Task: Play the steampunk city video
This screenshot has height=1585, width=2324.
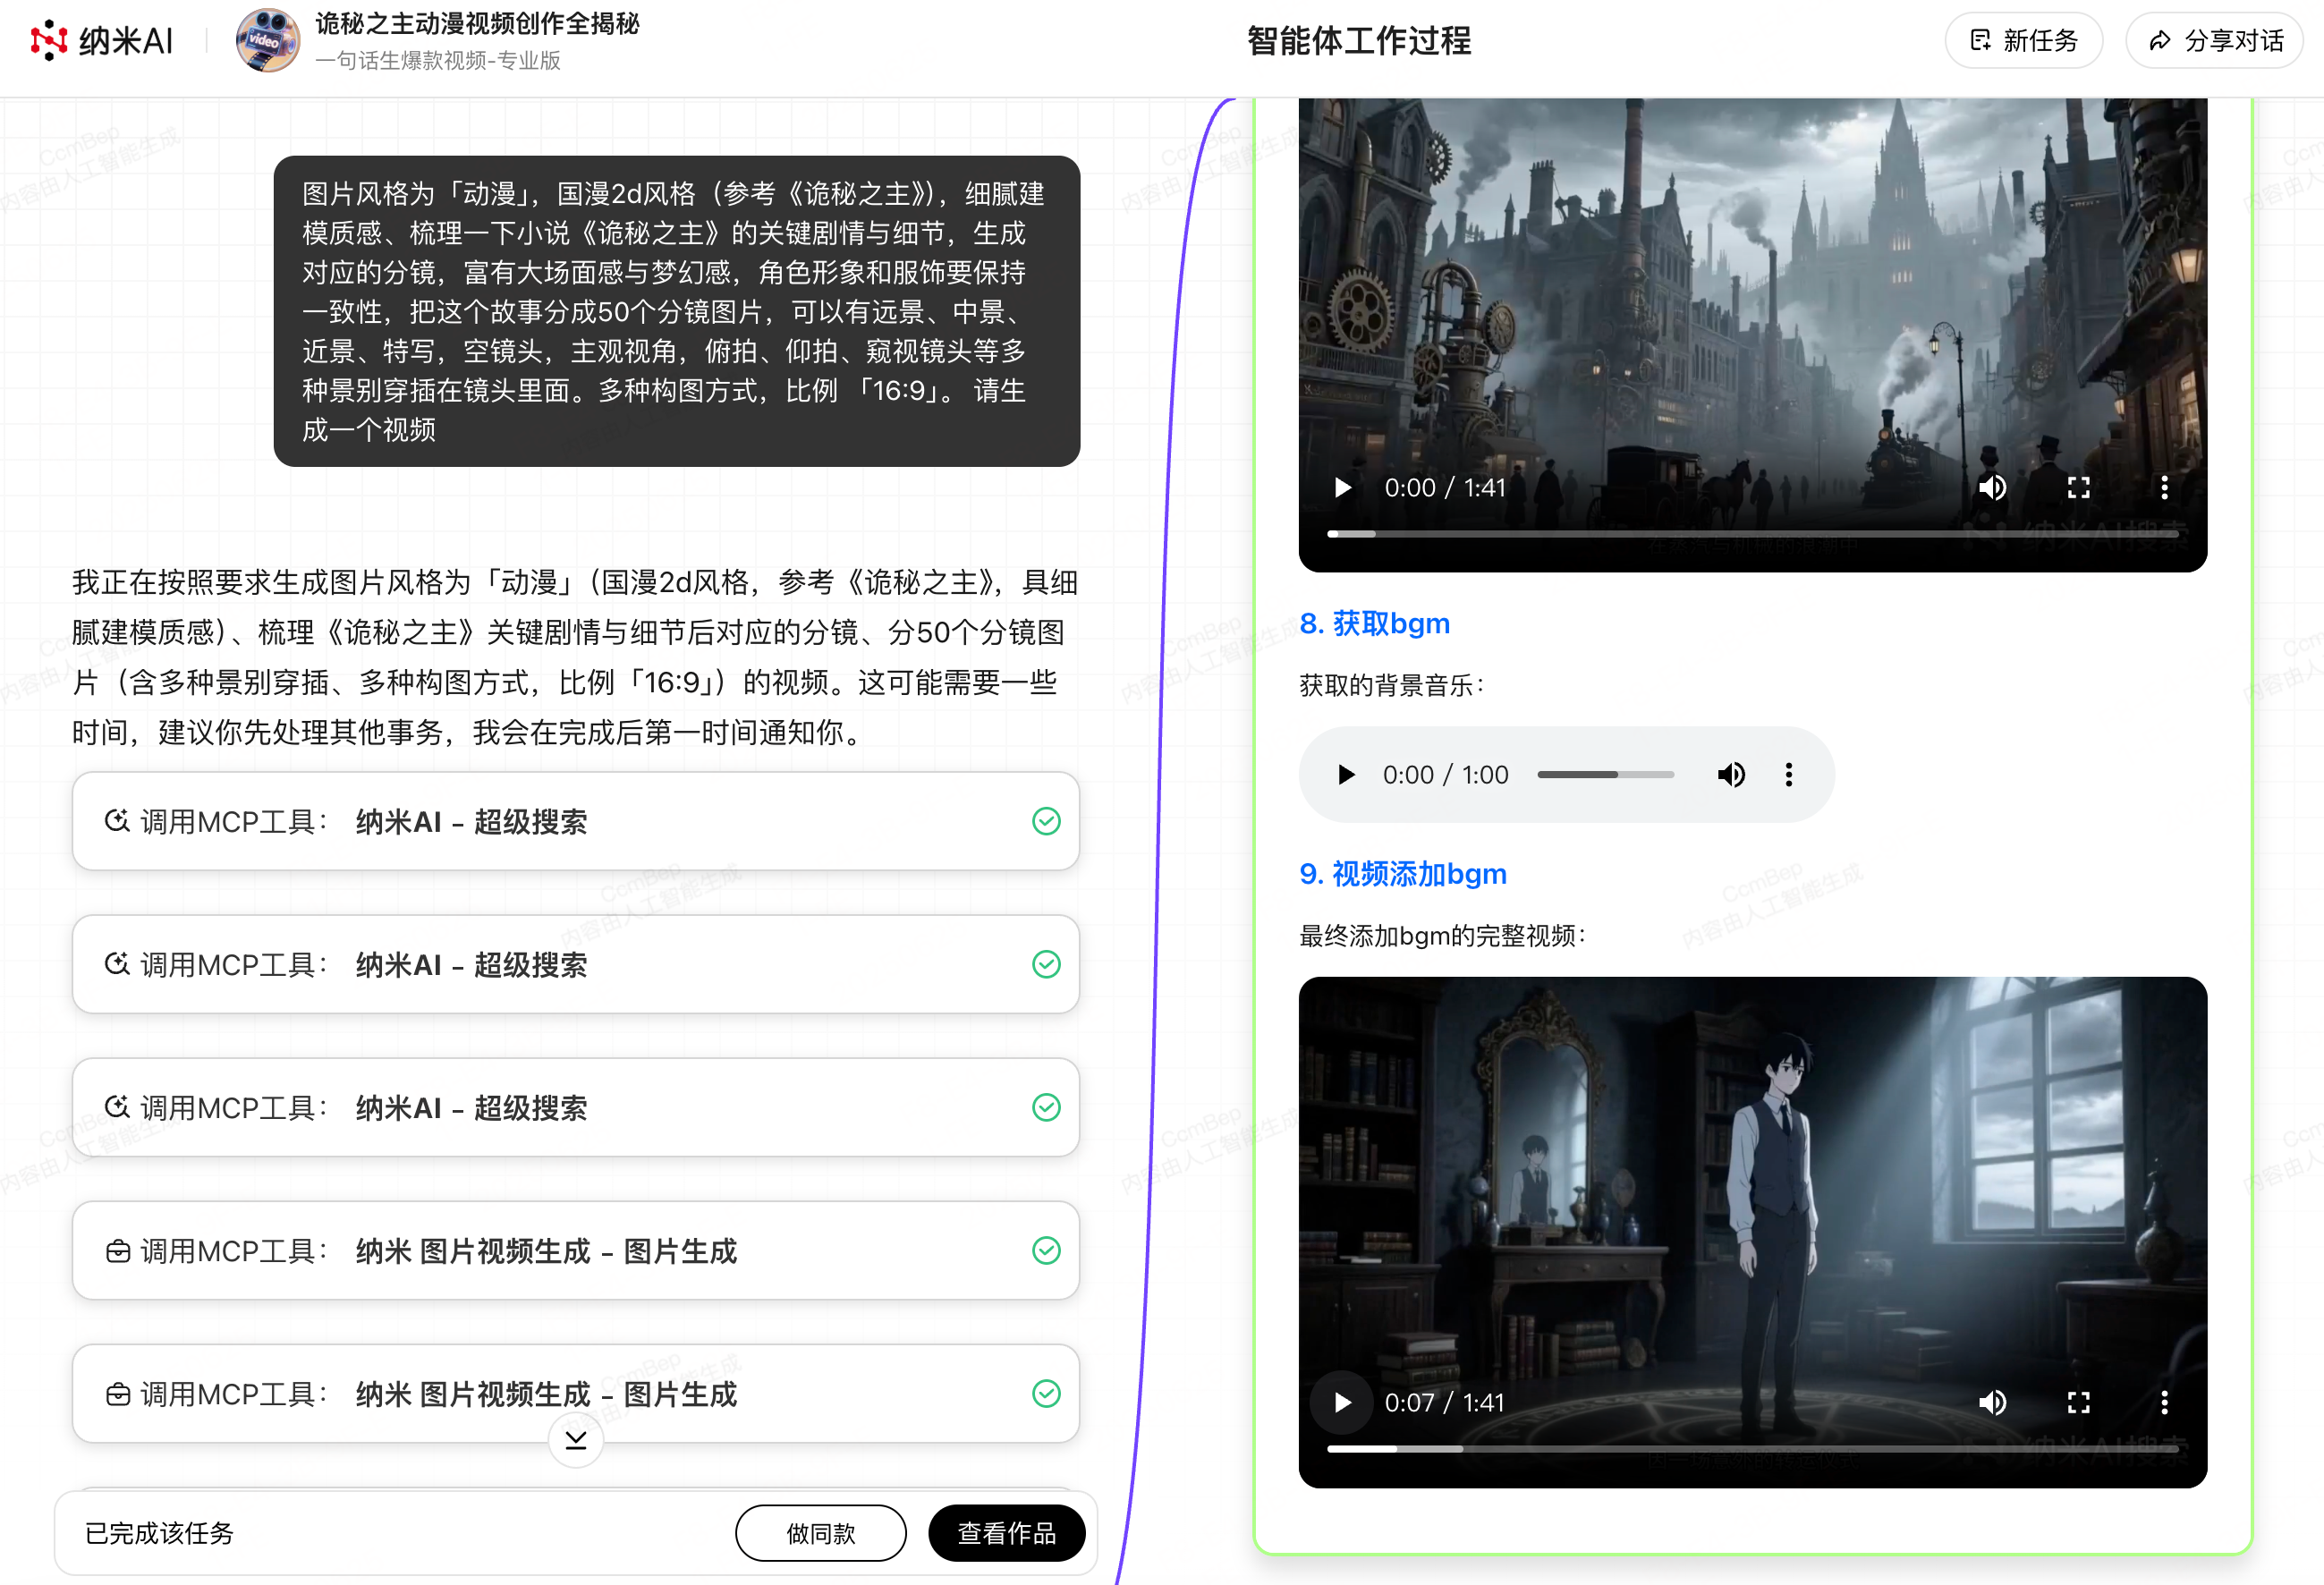Action: tap(1343, 487)
